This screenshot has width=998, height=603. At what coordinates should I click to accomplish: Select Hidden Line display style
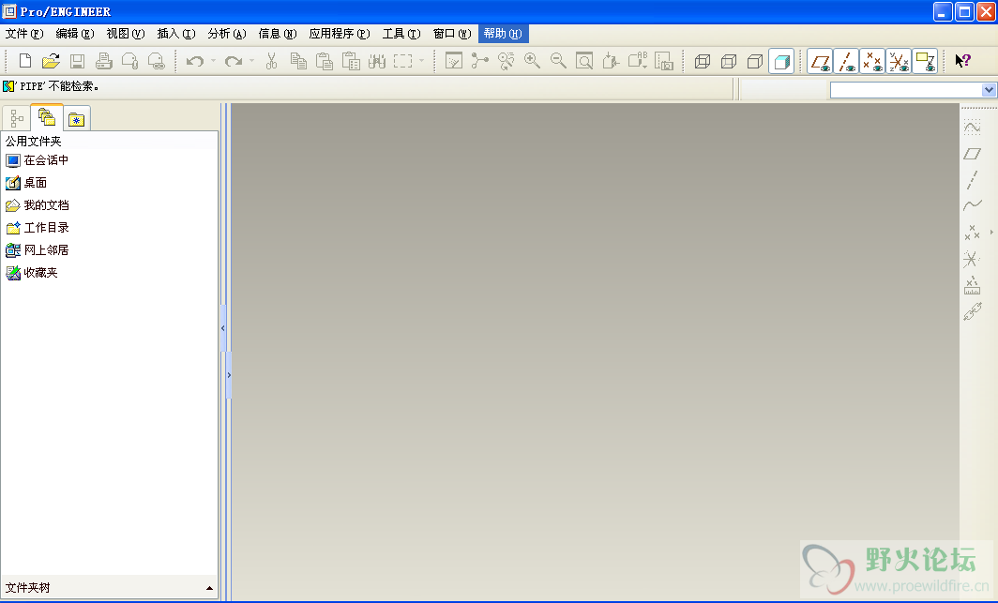click(x=729, y=61)
